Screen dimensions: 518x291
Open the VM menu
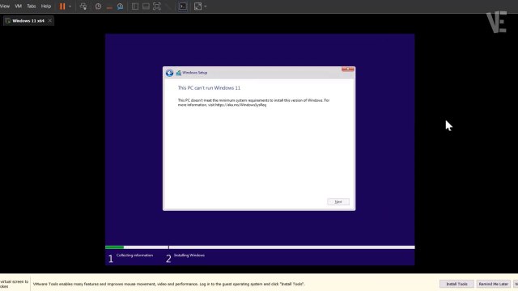[x=18, y=6]
